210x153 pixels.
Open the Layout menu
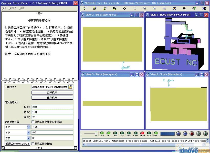tap(12, 8)
